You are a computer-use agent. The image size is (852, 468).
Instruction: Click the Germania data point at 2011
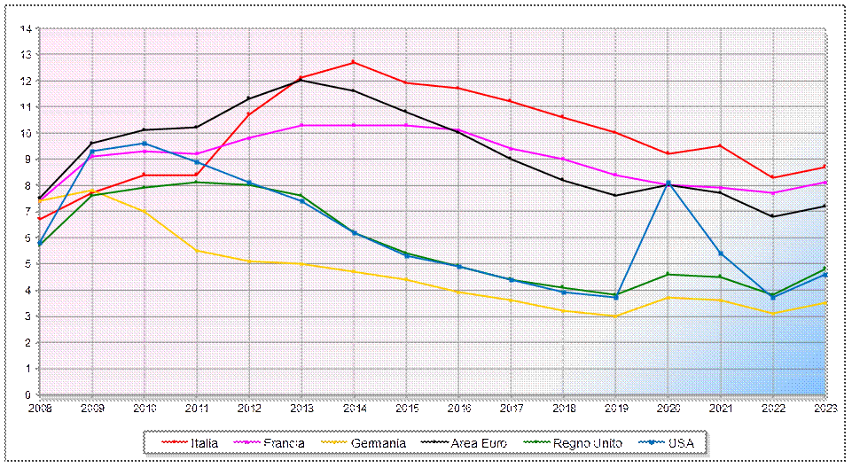[x=196, y=250]
